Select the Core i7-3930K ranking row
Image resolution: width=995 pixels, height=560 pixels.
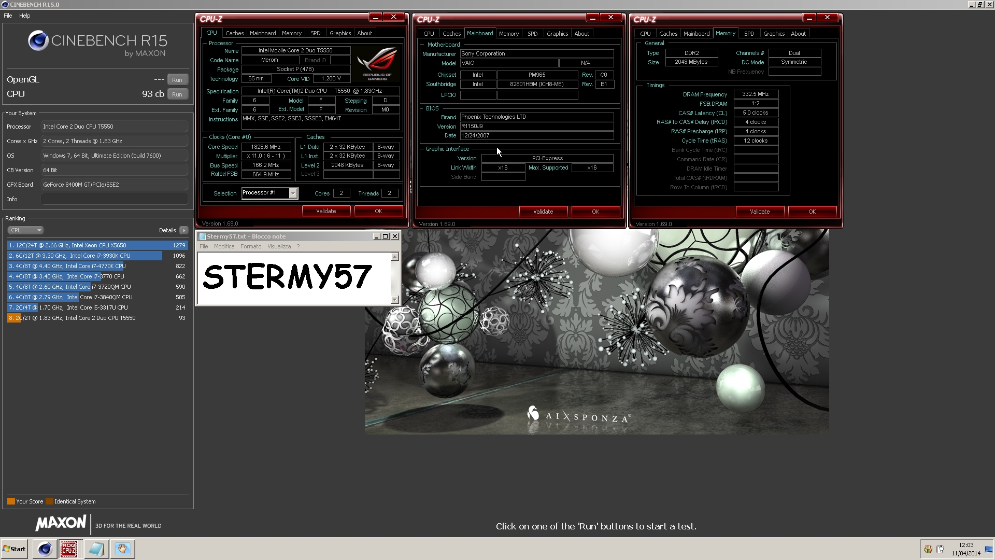97,256
